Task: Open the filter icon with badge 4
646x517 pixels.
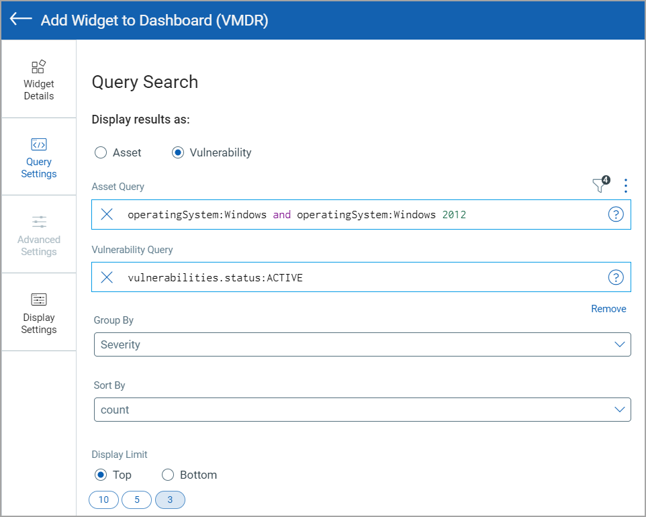Action: pos(600,186)
